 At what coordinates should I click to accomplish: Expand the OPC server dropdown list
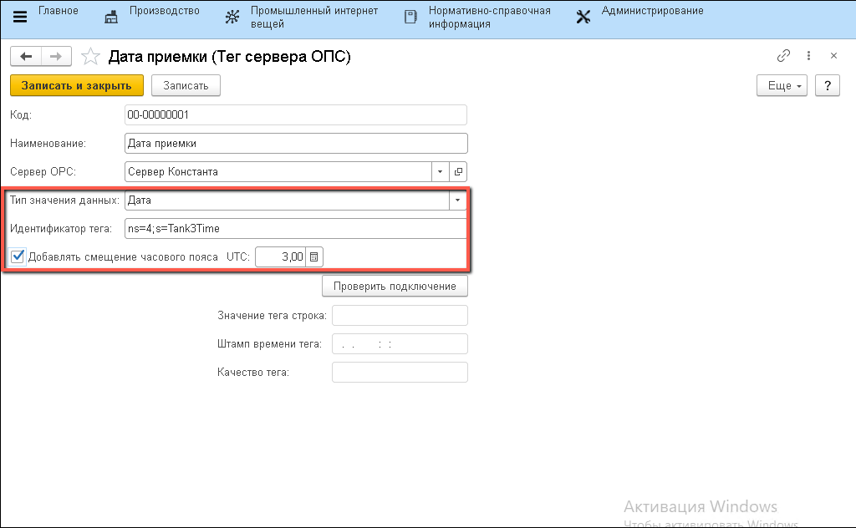point(441,171)
